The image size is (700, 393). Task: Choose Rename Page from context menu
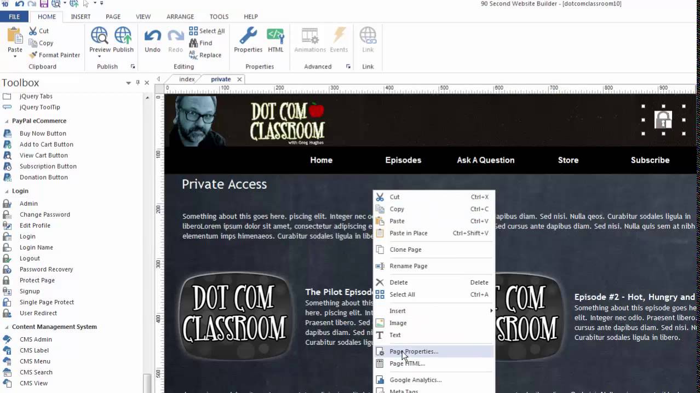pyautogui.click(x=434, y=266)
